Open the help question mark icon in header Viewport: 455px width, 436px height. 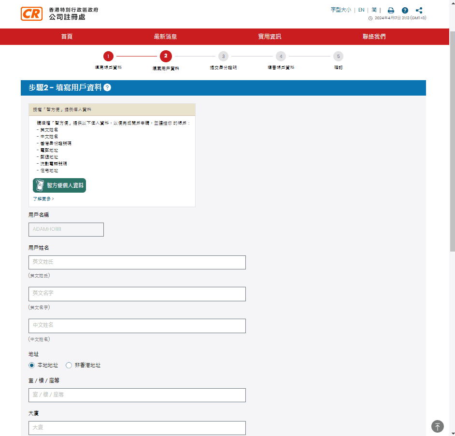pos(405,10)
